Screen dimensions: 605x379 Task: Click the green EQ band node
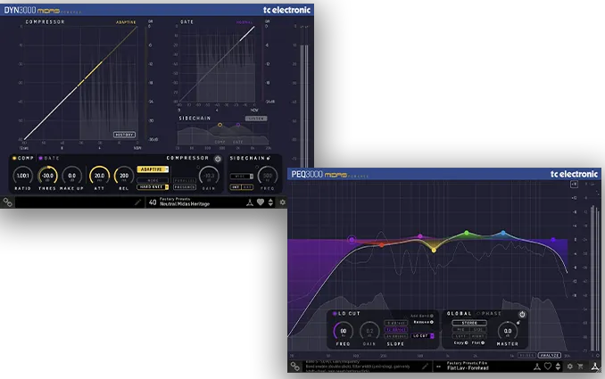467,233
